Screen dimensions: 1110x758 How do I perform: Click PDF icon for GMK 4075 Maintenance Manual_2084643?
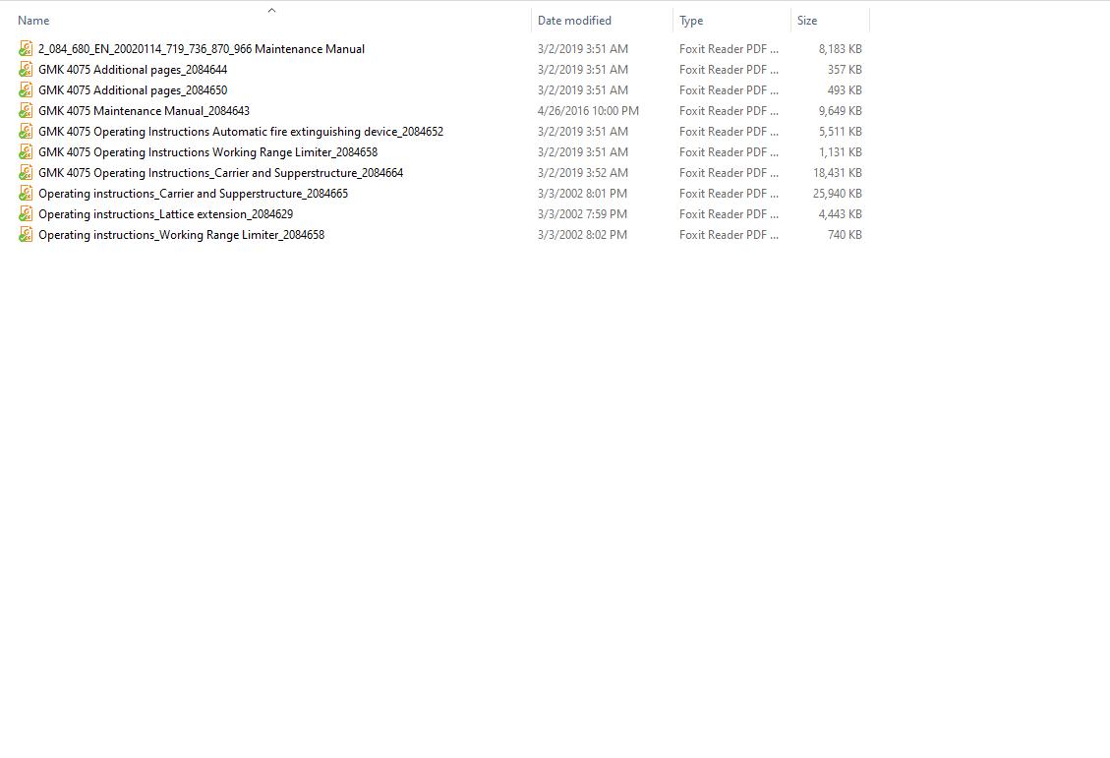(x=26, y=110)
